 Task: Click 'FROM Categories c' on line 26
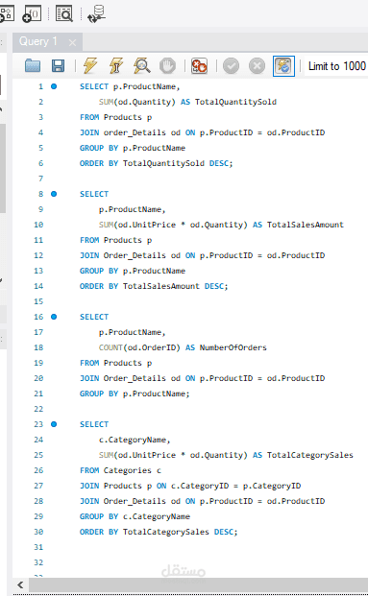coord(120,470)
